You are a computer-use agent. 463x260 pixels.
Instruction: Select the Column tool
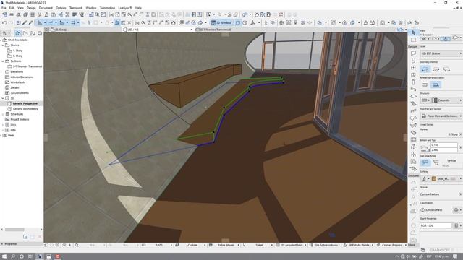pyautogui.click(x=413, y=82)
